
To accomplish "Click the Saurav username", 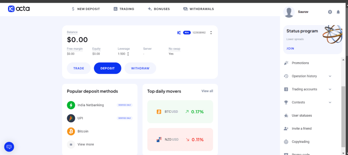I will click(x=303, y=12).
